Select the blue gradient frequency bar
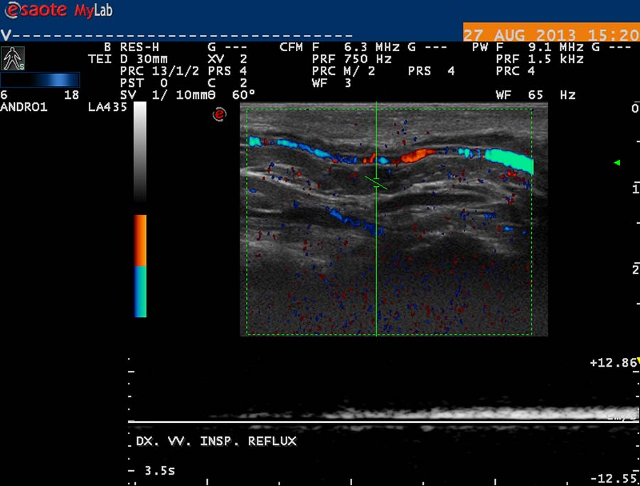This screenshot has height=486, width=640. [40, 80]
